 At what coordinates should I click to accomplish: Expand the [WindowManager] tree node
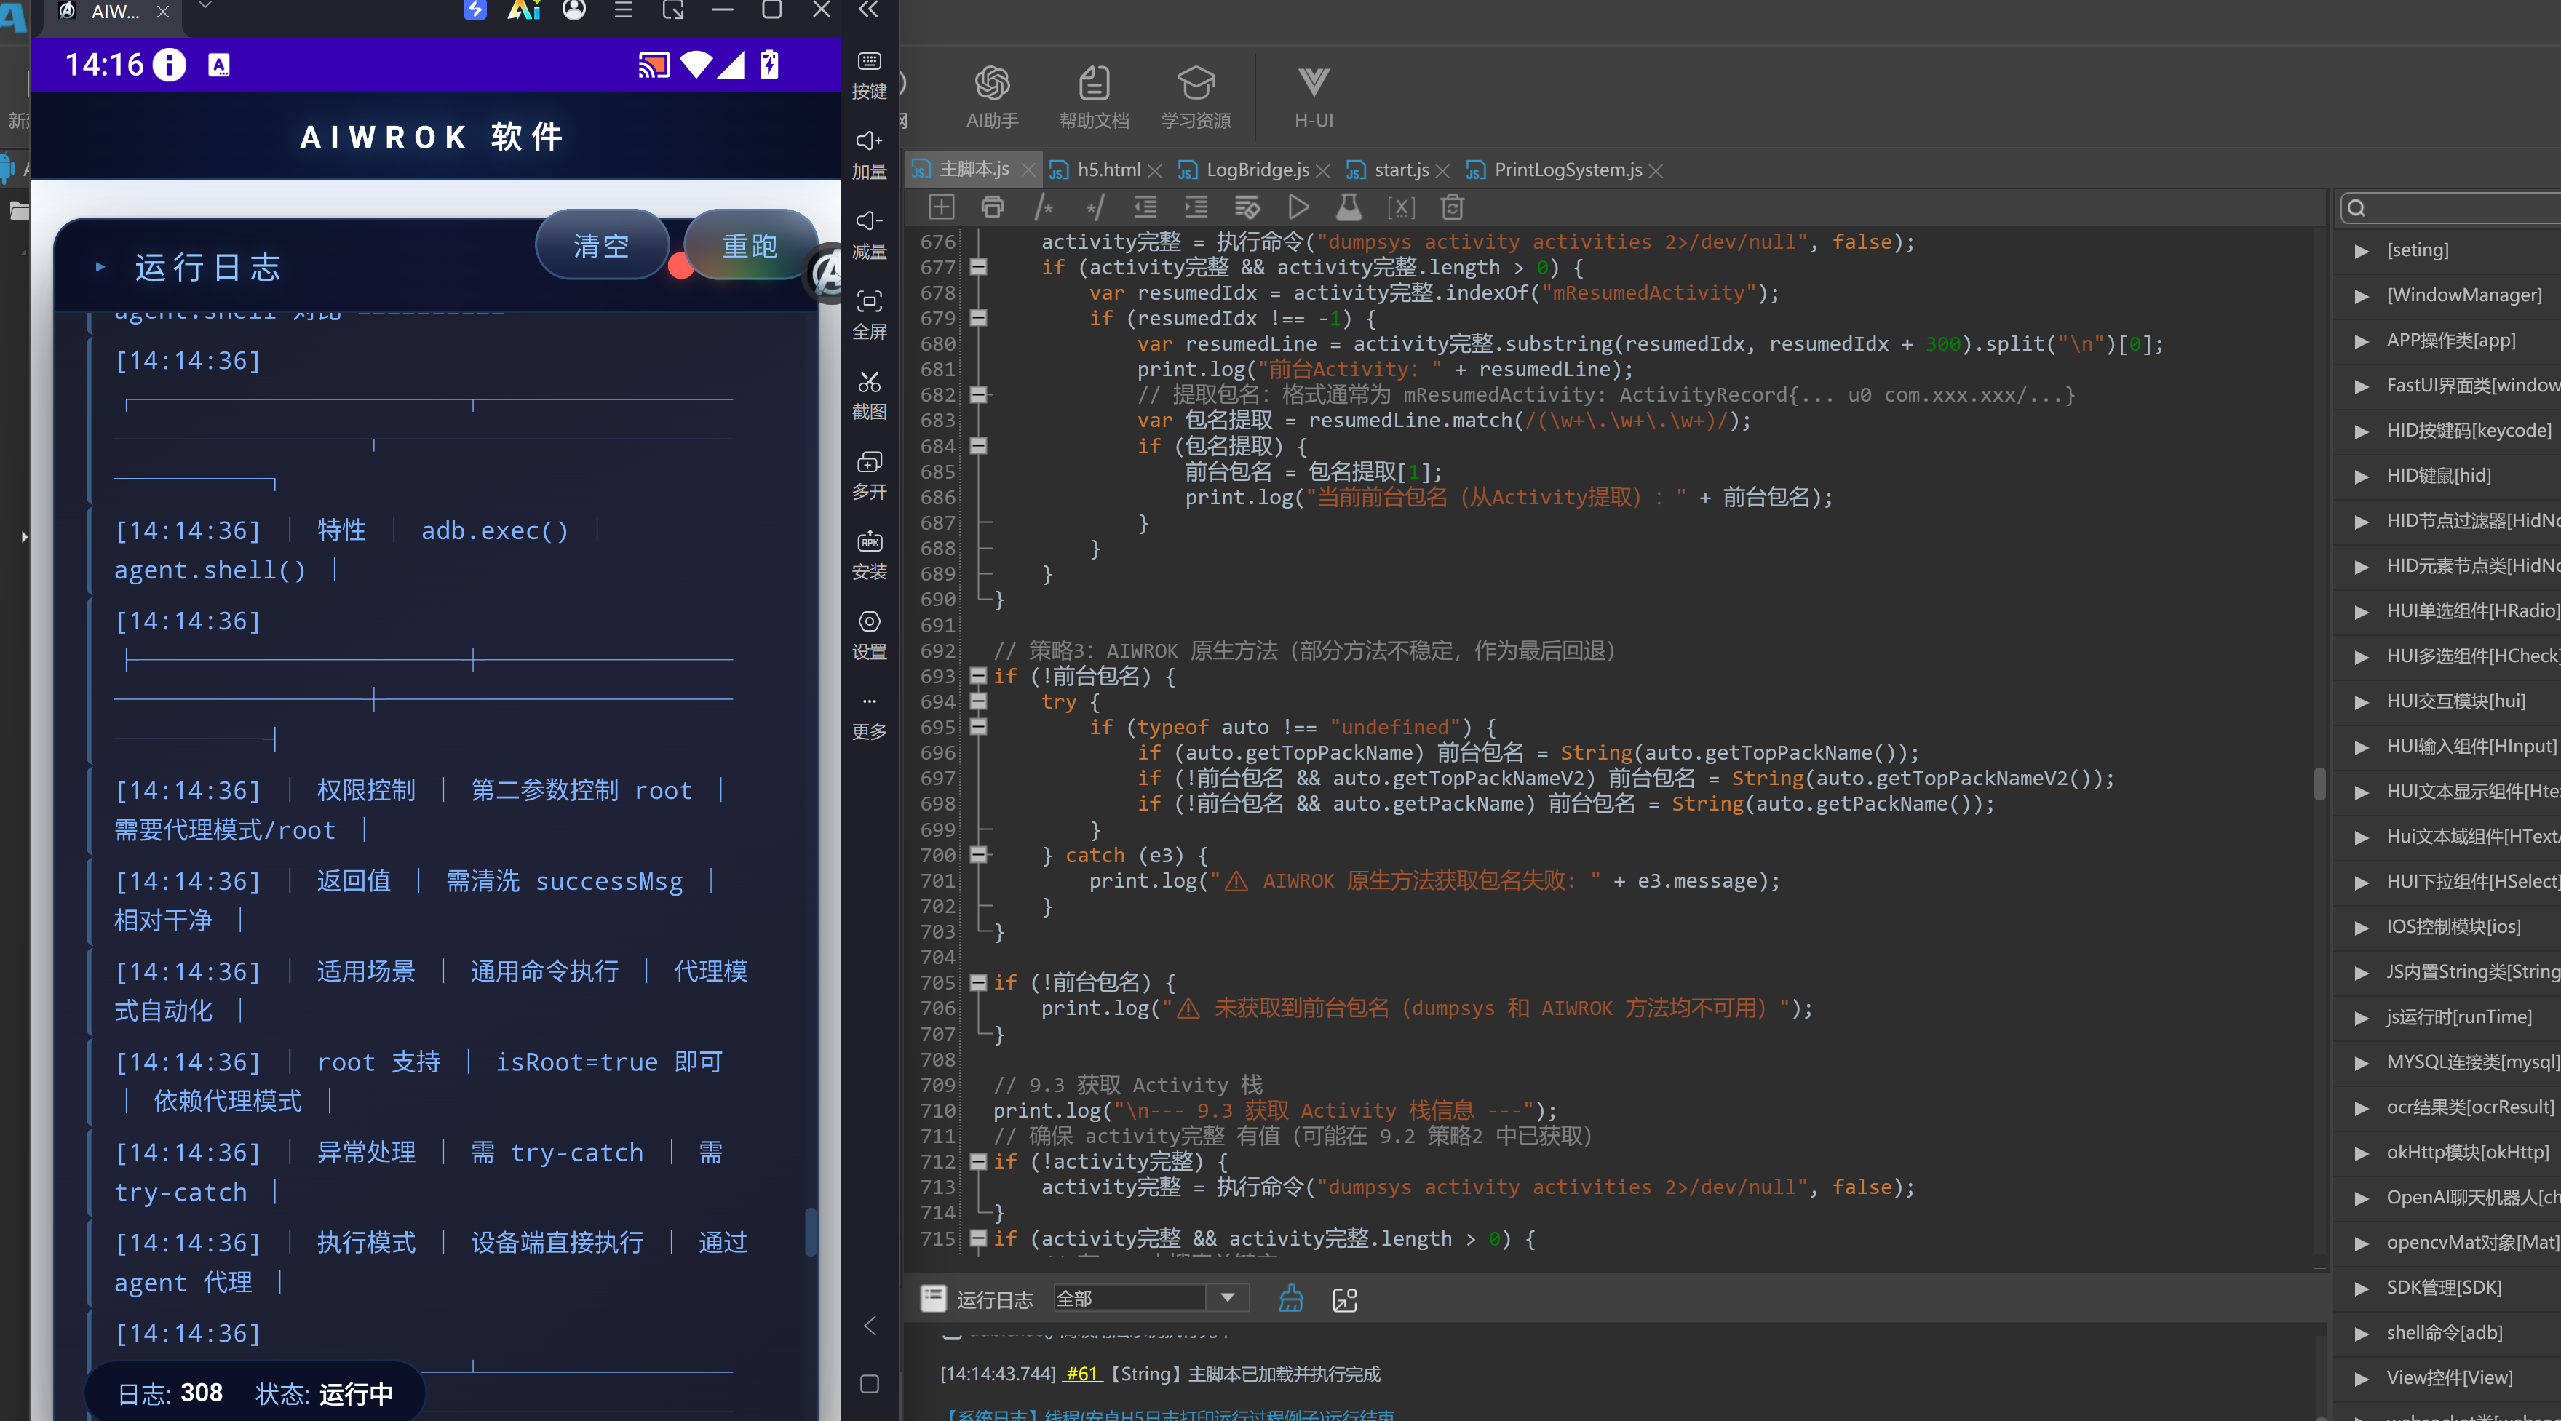tap(2361, 295)
